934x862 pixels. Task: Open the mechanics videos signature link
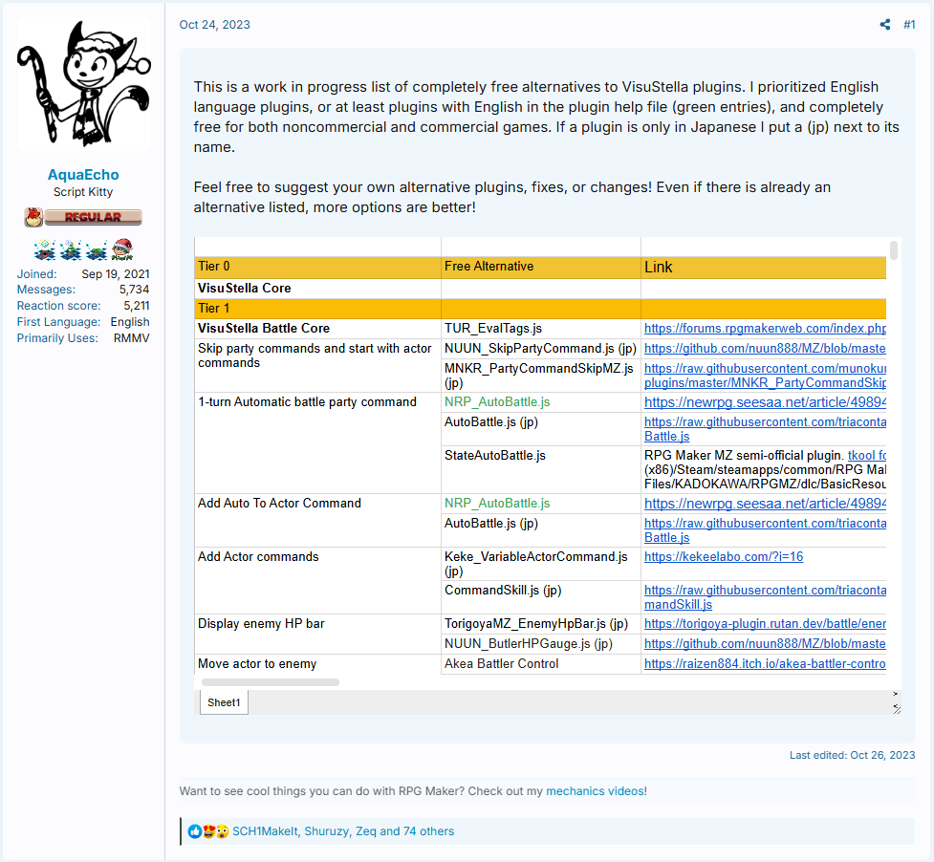(x=595, y=791)
